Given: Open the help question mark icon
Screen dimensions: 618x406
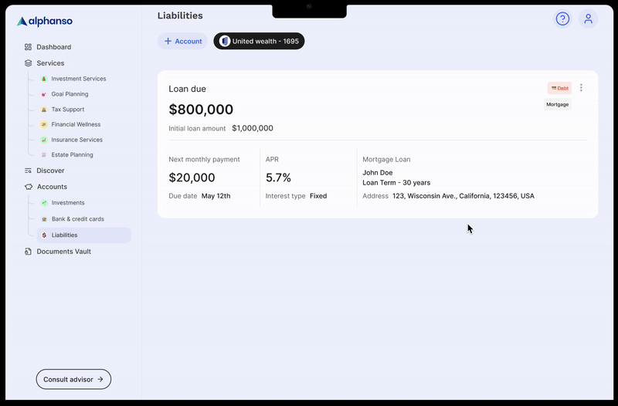Looking at the screenshot, I should point(562,19).
